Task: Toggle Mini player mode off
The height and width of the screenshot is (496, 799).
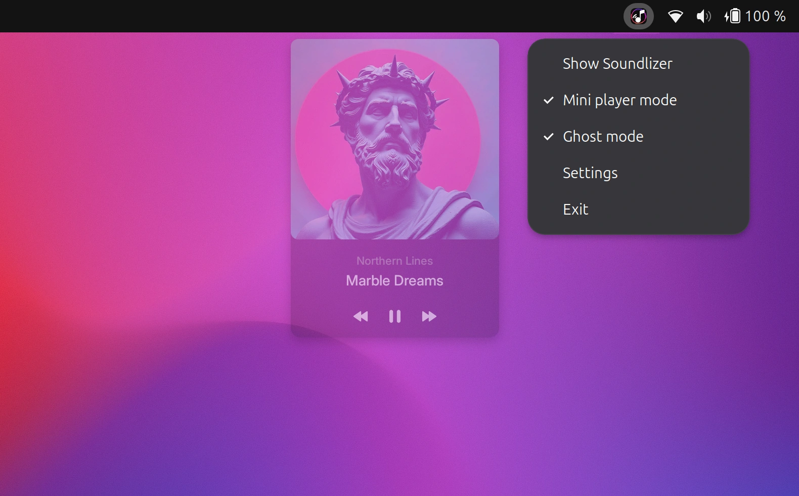Action: tap(638, 100)
